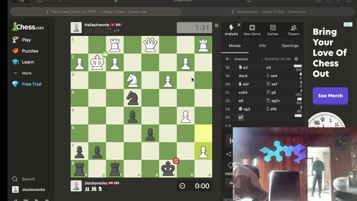Switch to the Haileytrannie Chess Profile browser tab
The height and width of the screenshot is (201, 357).
point(269,12)
